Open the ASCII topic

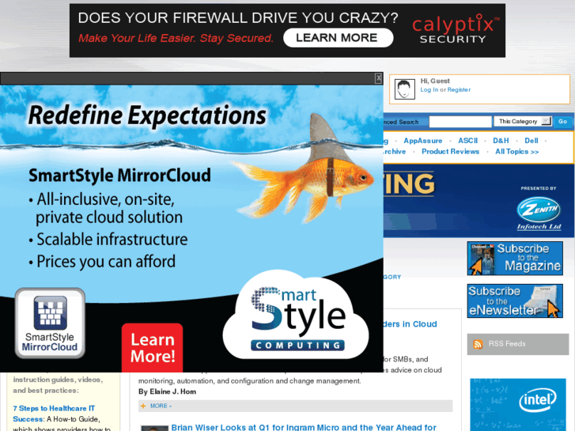pyautogui.click(x=468, y=141)
